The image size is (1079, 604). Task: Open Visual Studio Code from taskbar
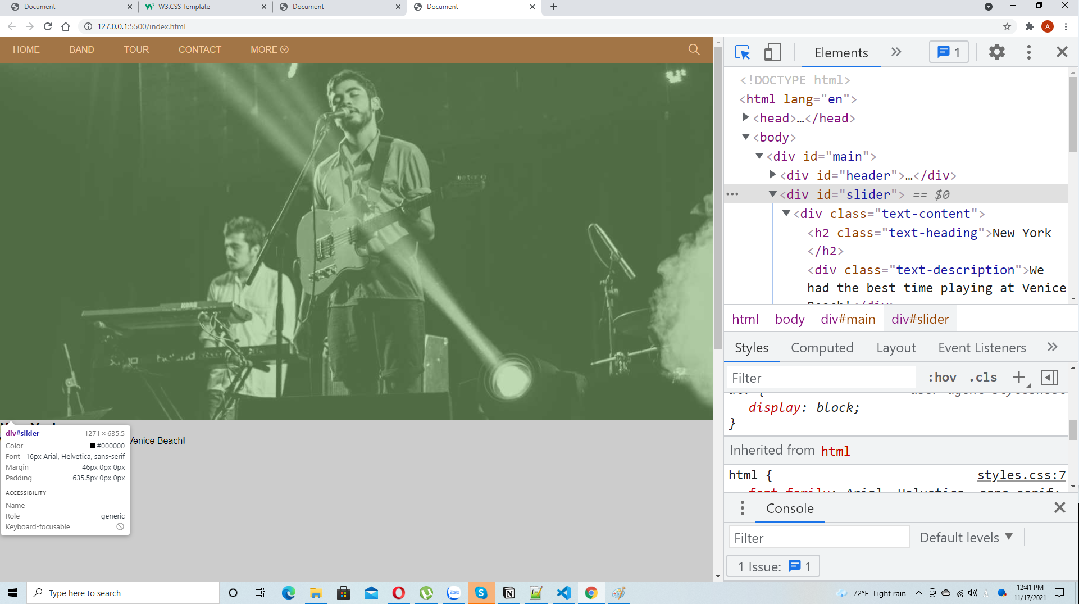click(563, 593)
